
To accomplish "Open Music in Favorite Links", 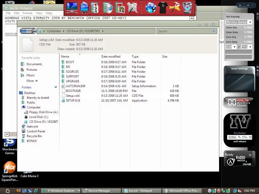I will click(x=31, y=75).
